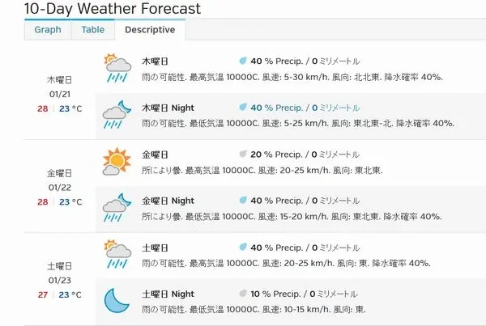
Task: Click the Friday sunny weather icon
Action: [117, 161]
